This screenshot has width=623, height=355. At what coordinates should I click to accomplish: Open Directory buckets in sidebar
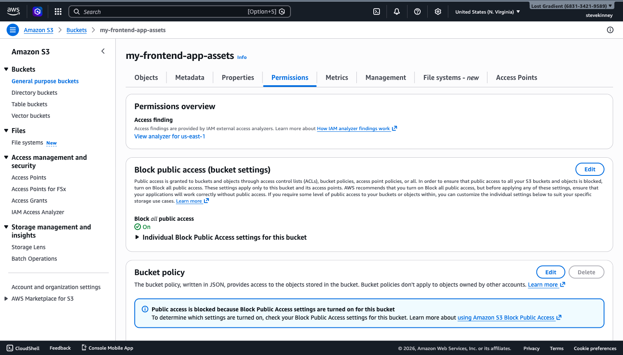(x=34, y=93)
